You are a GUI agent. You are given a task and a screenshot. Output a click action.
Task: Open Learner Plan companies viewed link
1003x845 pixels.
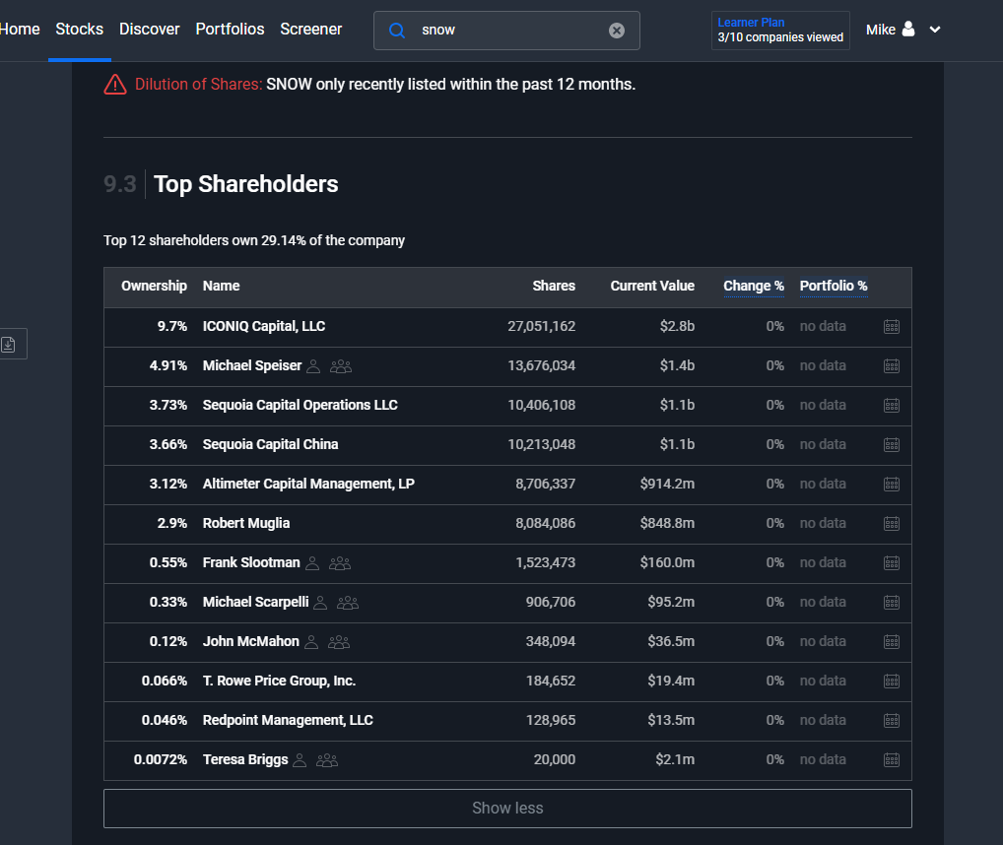coord(780,31)
